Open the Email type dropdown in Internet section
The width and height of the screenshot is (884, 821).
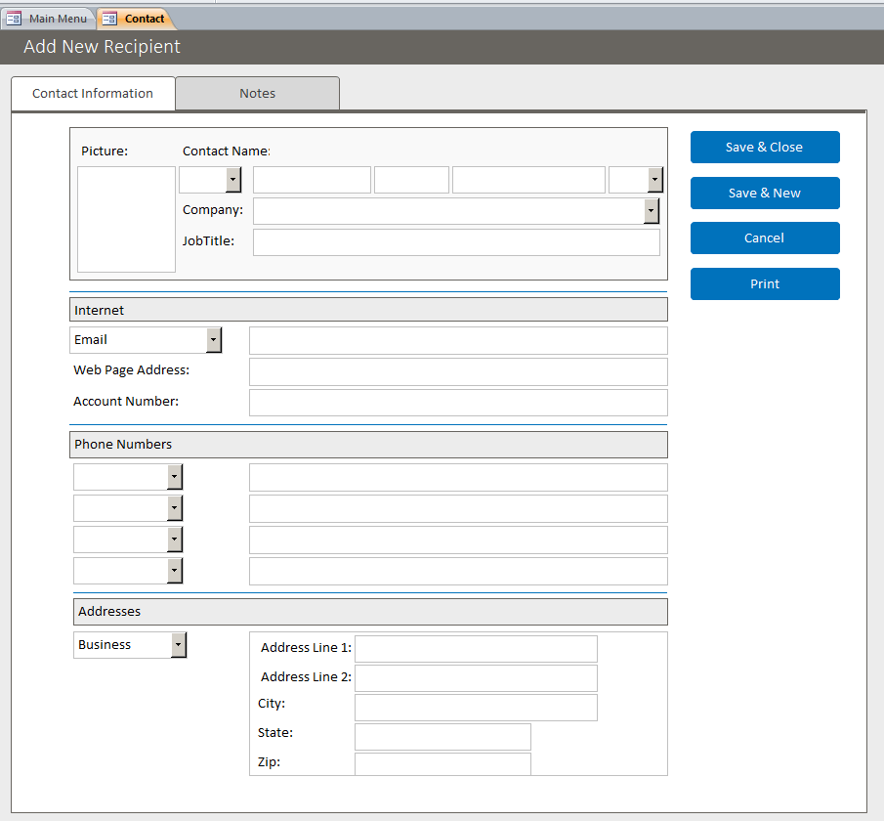click(x=213, y=339)
